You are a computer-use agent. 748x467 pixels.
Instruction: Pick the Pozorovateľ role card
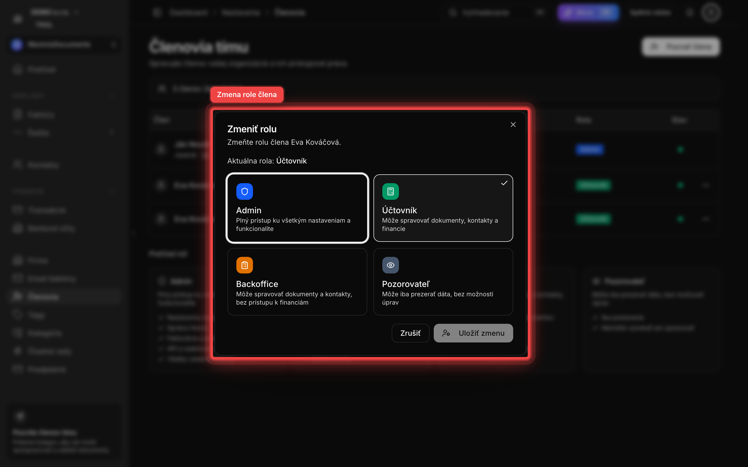[x=443, y=282]
